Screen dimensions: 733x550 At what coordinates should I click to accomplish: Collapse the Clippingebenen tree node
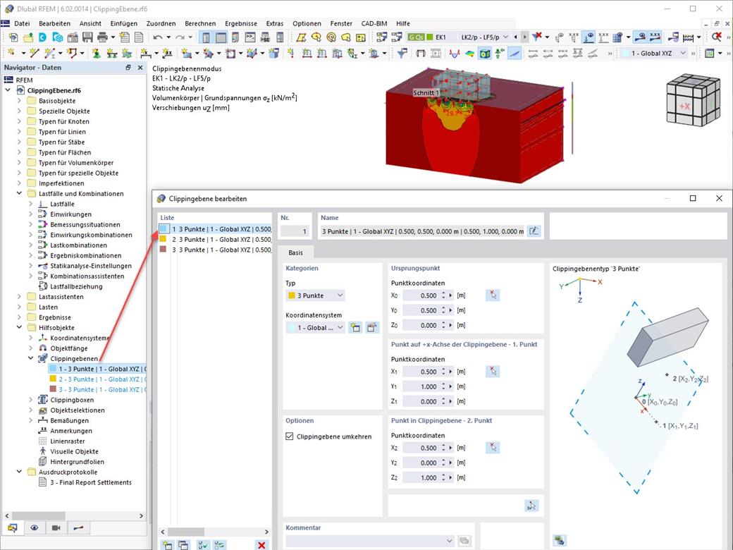pyautogui.click(x=31, y=358)
